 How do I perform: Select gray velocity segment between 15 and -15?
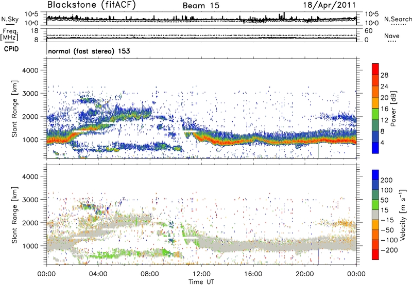[375, 215]
